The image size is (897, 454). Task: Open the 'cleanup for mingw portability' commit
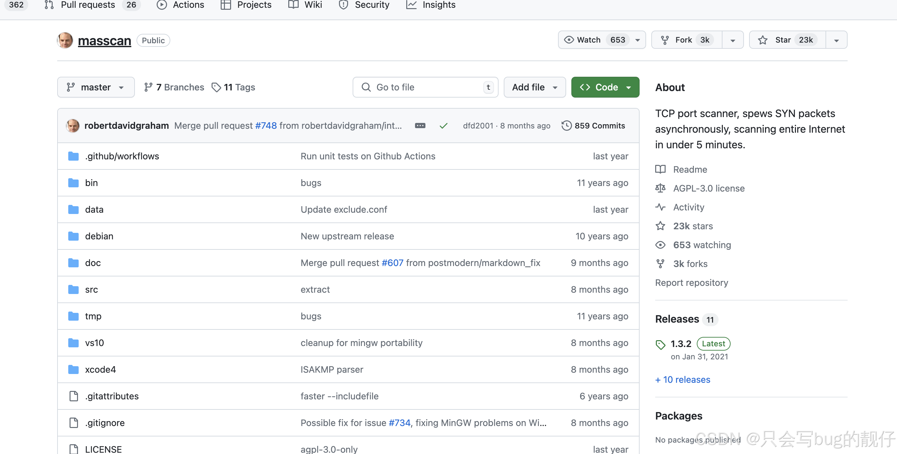[361, 342]
